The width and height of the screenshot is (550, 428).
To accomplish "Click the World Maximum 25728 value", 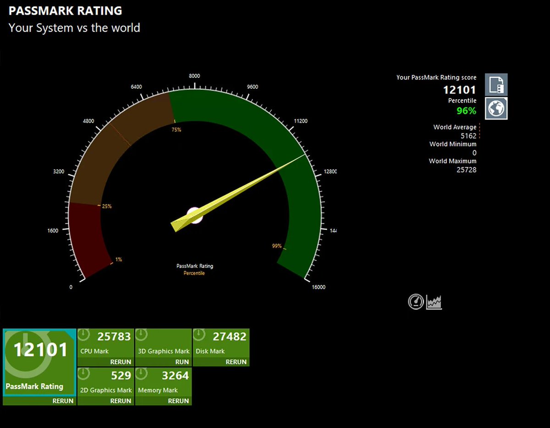I will tap(467, 170).
